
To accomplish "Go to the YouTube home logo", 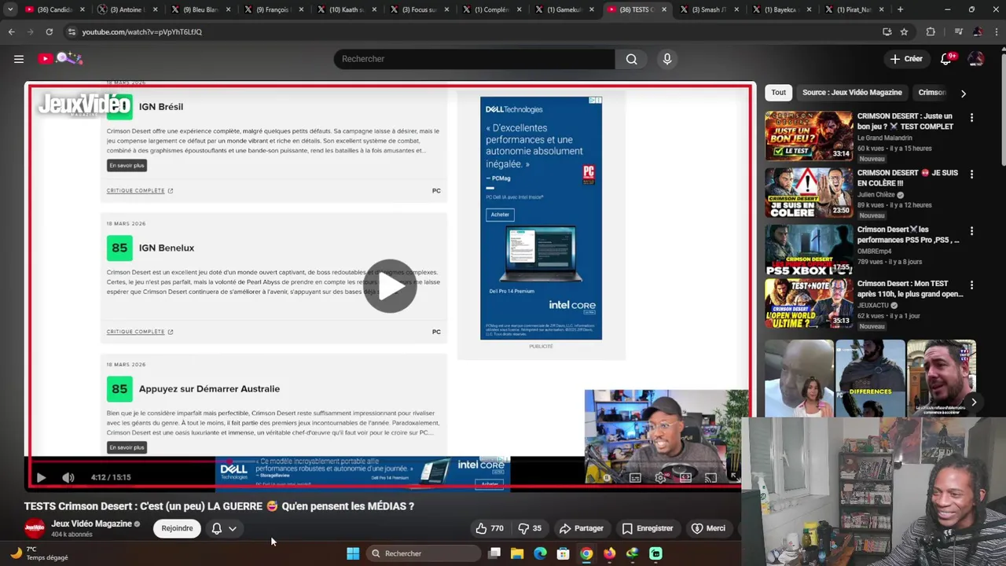I will (x=60, y=58).
